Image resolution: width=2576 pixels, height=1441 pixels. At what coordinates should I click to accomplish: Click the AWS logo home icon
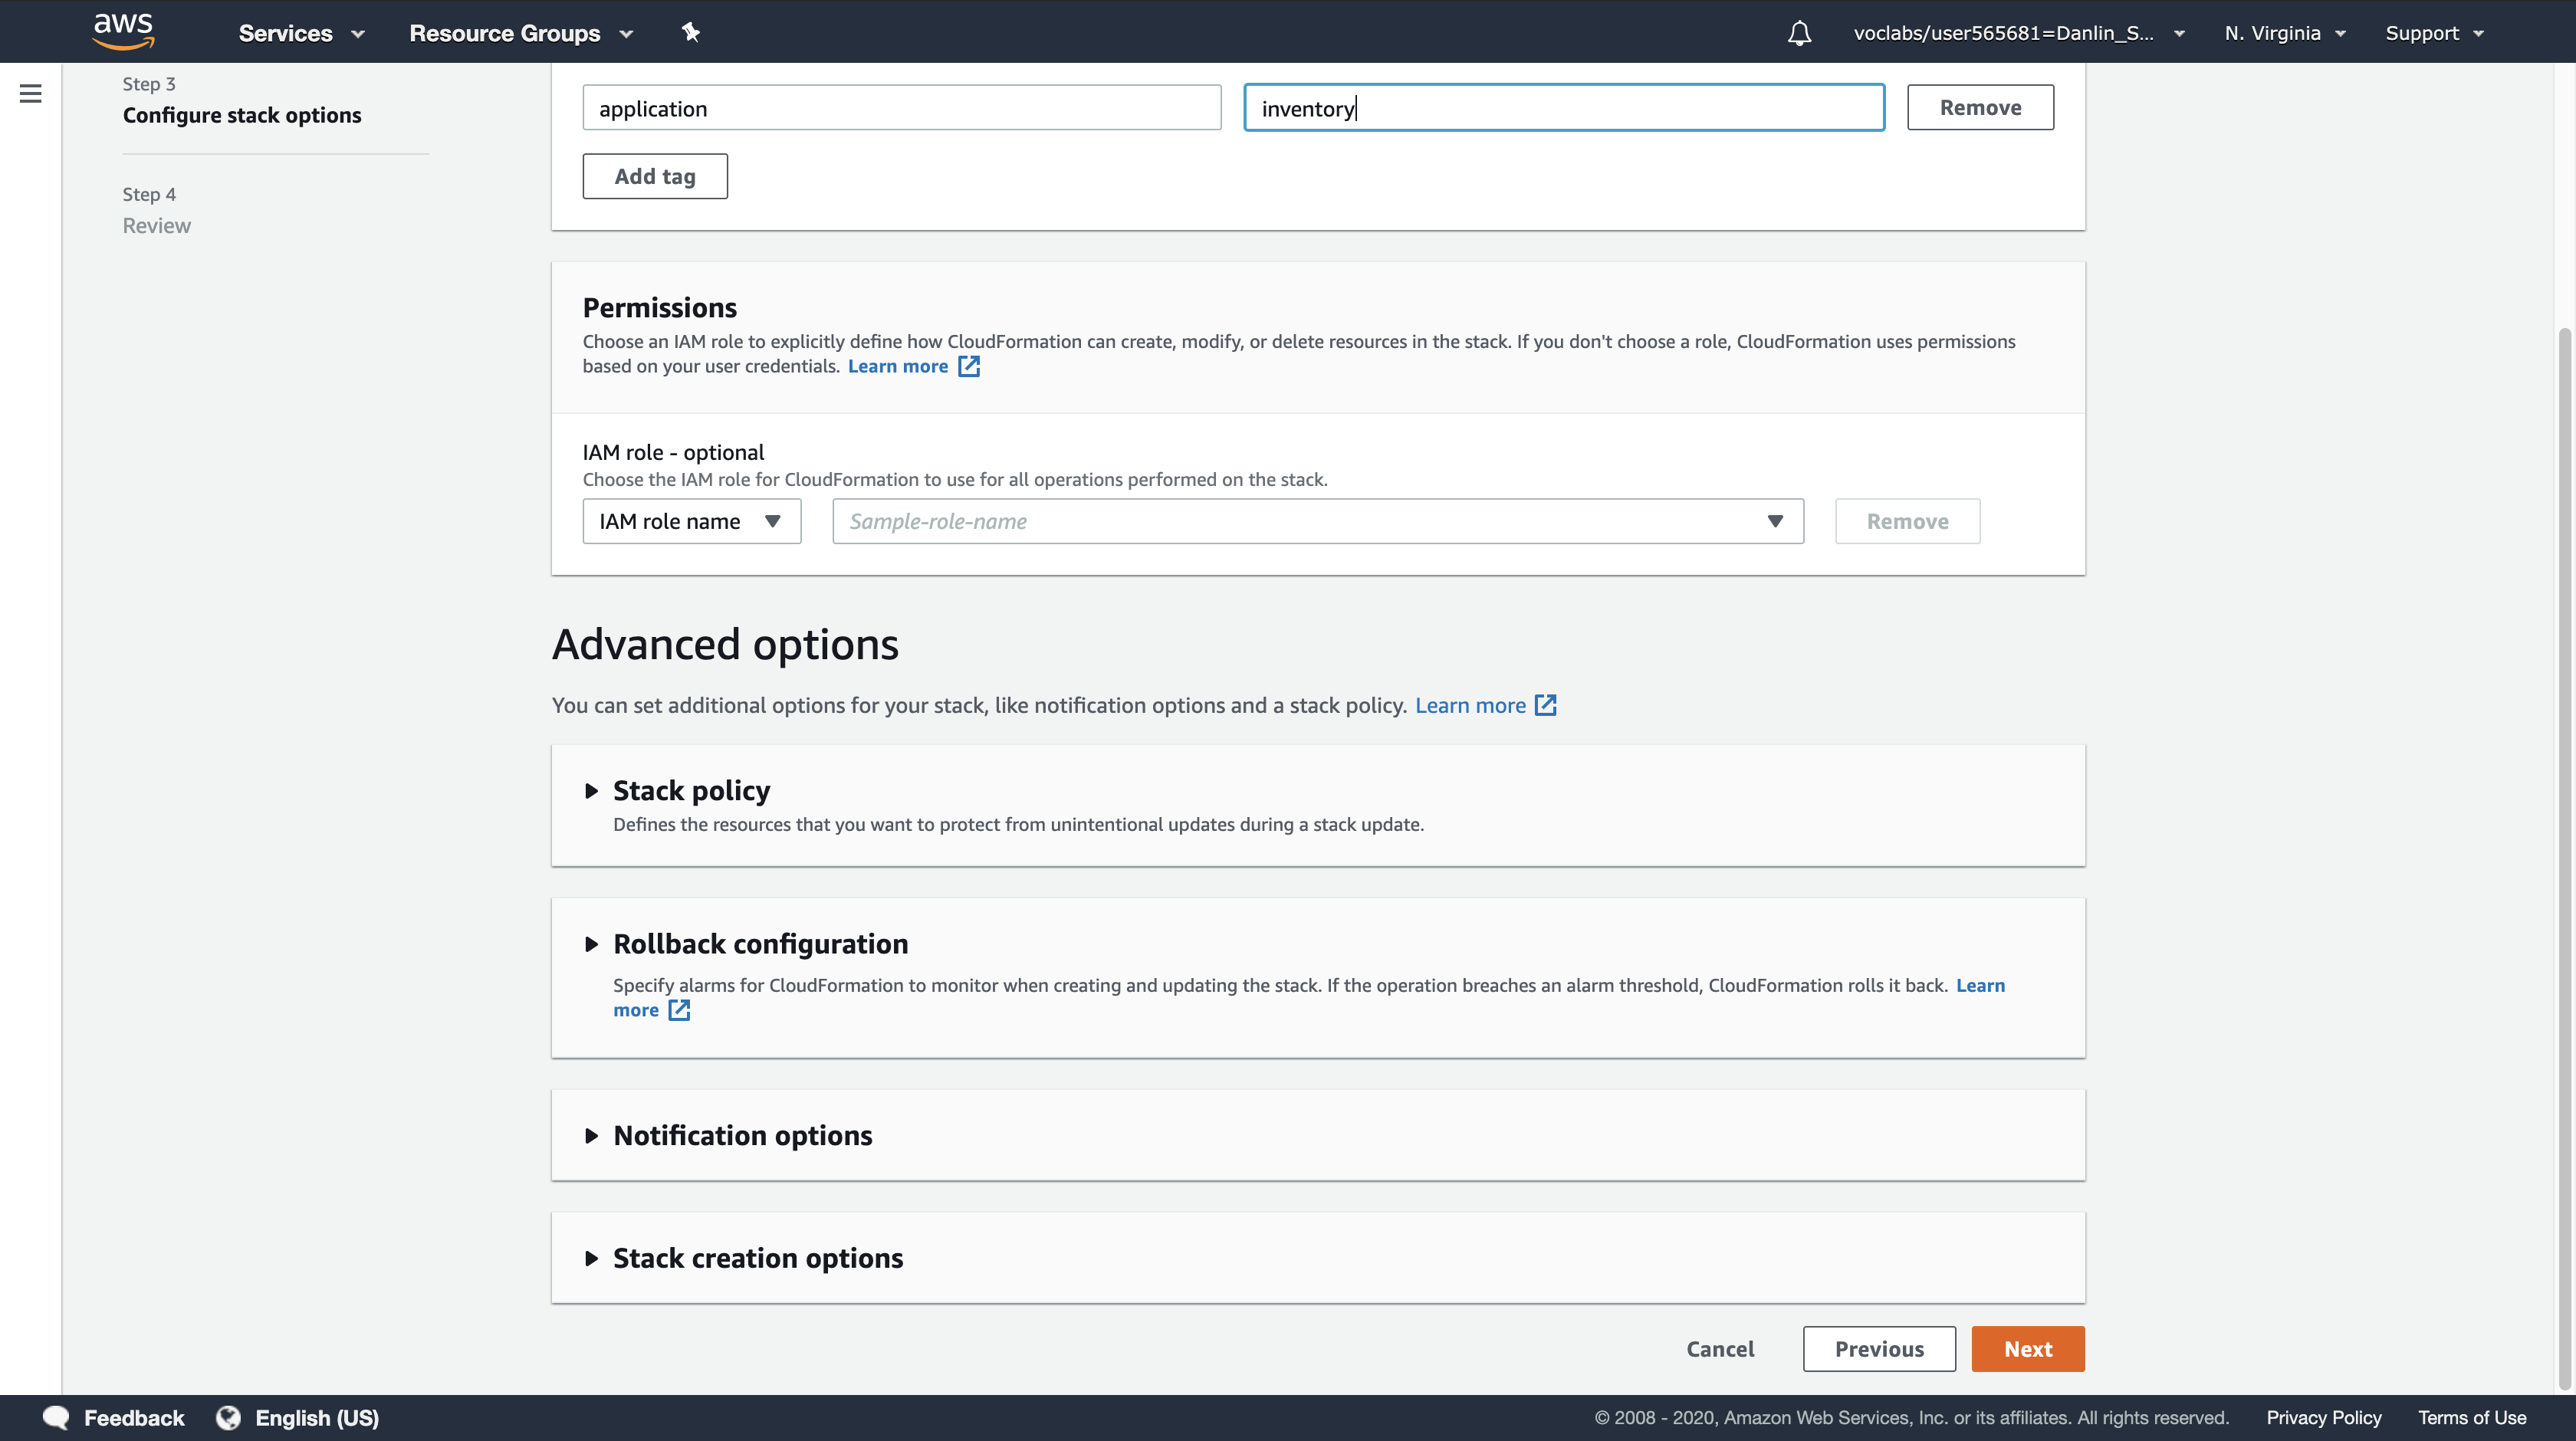pos(123,31)
